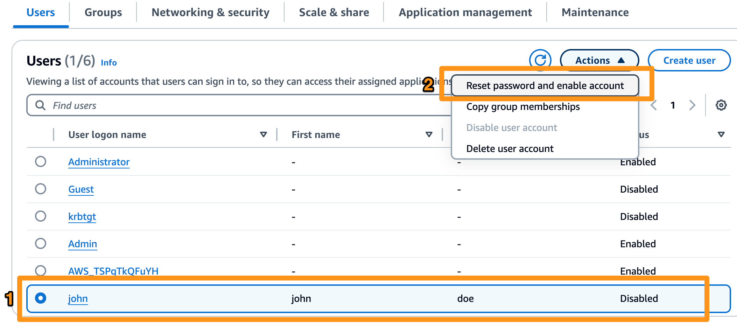The width and height of the screenshot is (737, 332).
Task: Click the previous page chevron
Action: (654, 105)
